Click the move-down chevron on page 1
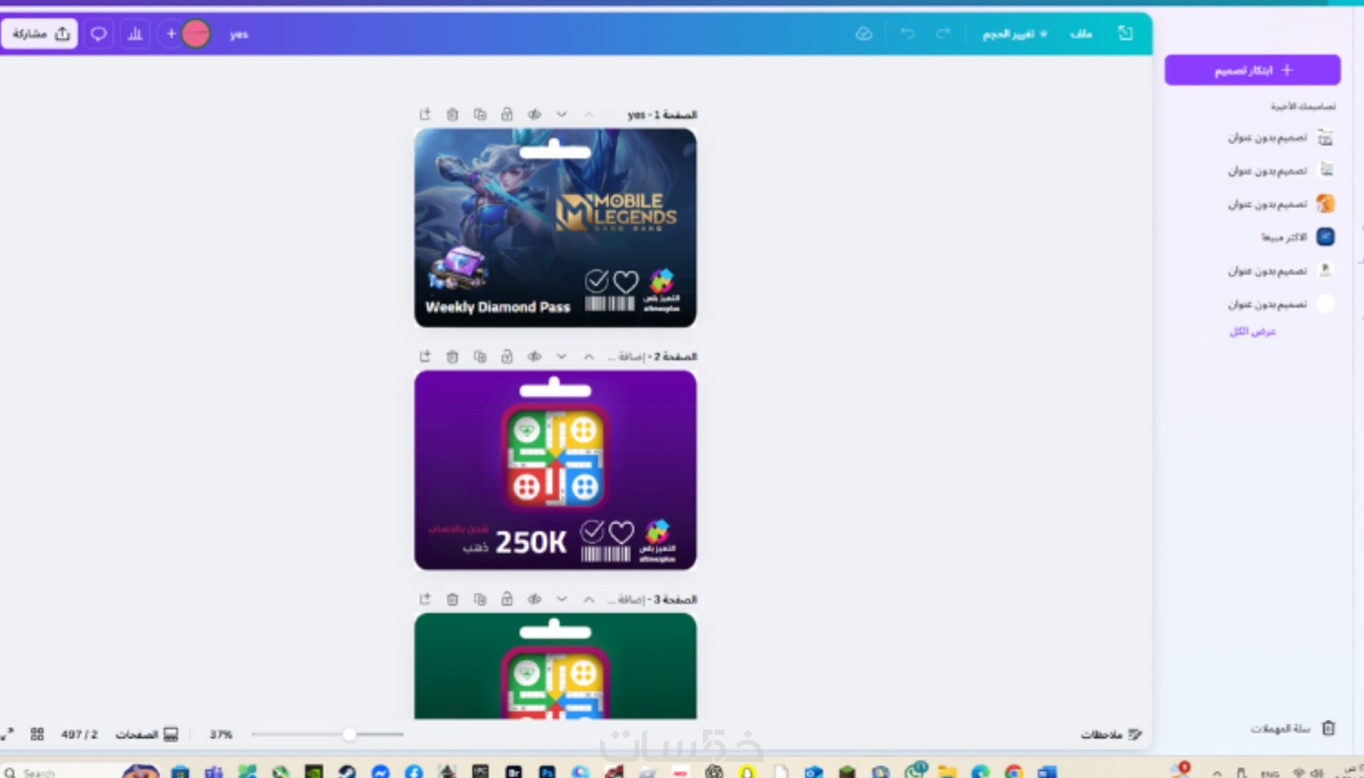The height and width of the screenshot is (778, 1364). coord(562,115)
